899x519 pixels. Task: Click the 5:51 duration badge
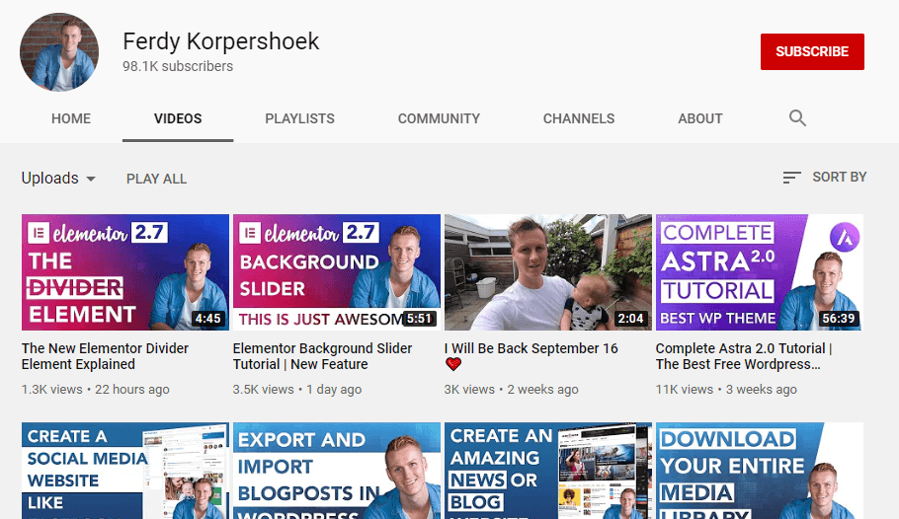pos(419,319)
